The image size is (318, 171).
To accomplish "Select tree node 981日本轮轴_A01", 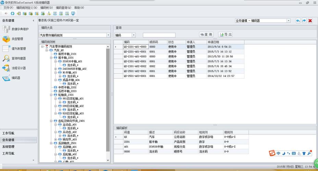I will click(x=73, y=98).
